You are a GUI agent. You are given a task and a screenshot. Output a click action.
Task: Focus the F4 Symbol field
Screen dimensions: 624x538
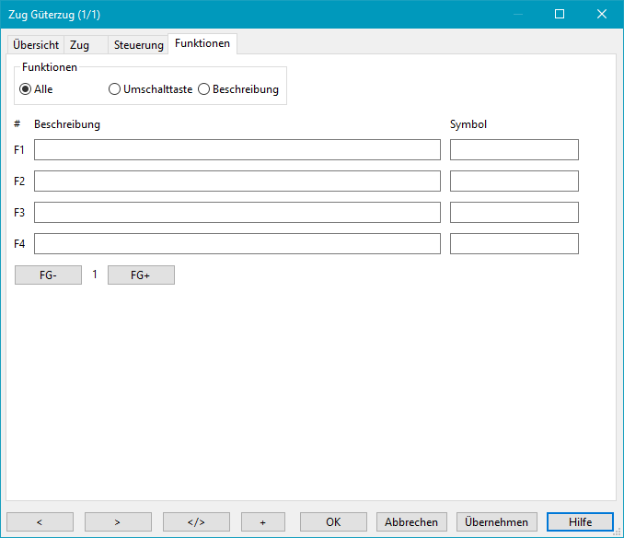click(514, 244)
